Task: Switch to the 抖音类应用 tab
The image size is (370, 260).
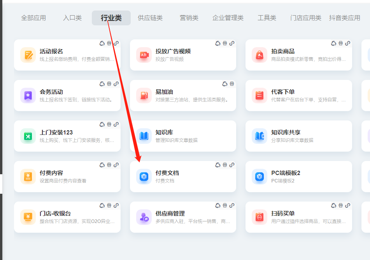Action: click(344, 18)
